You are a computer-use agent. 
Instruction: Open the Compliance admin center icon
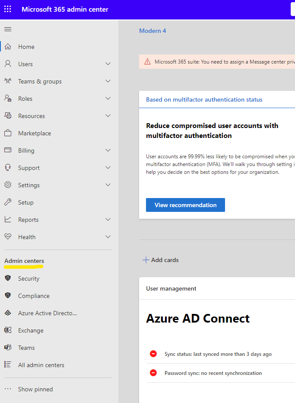click(8, 296)
